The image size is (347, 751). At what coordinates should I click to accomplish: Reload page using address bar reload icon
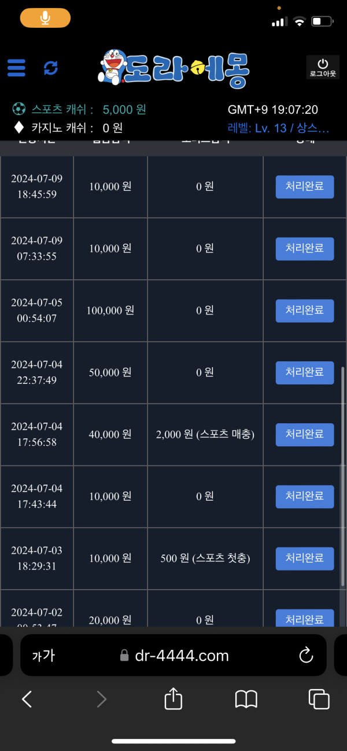pos(306,655)
